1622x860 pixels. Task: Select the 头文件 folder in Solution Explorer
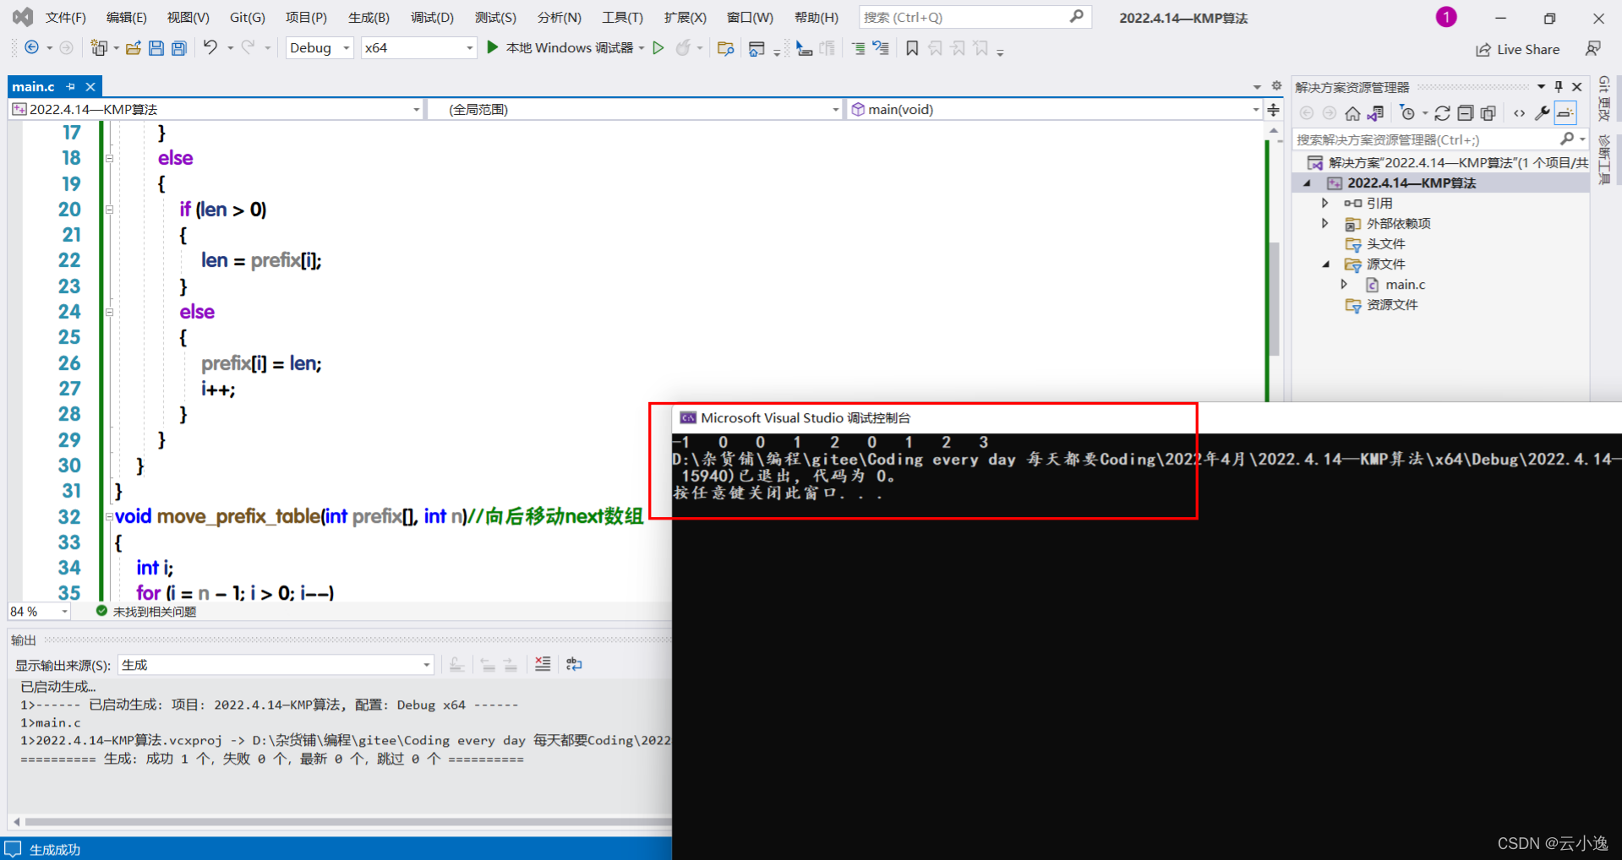tap(1385, 243)
